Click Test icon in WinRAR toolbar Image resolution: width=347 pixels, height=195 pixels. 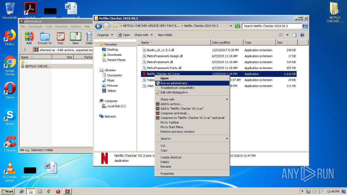(60, 38)
